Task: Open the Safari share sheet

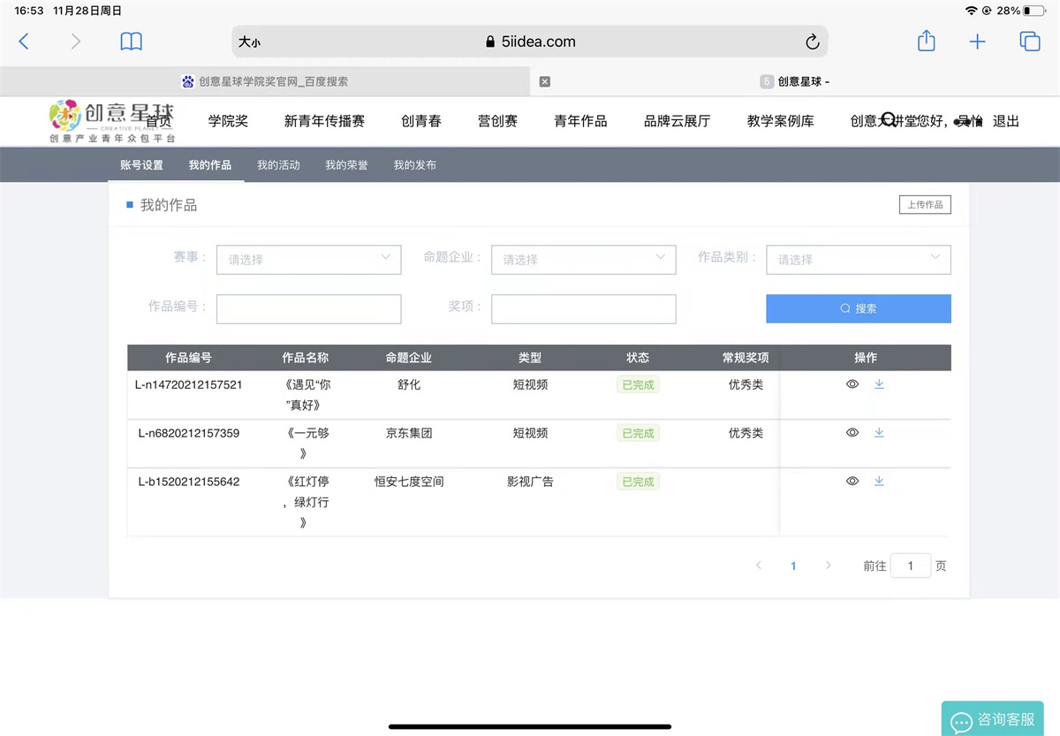Action: pos(926,42)
